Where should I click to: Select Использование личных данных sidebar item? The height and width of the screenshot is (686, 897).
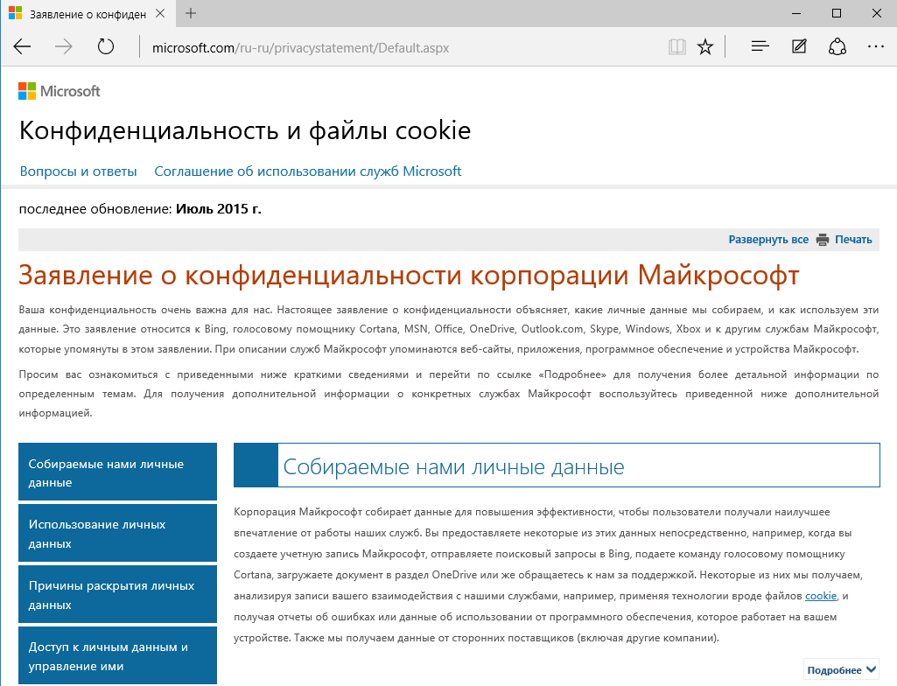[118, 533]
